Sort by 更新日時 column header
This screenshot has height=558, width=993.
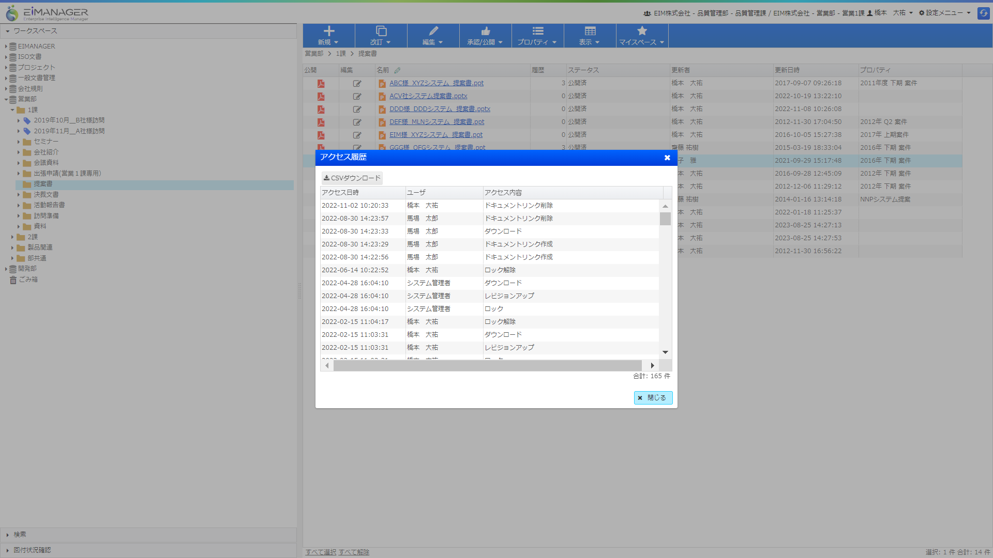coord(816,70)
